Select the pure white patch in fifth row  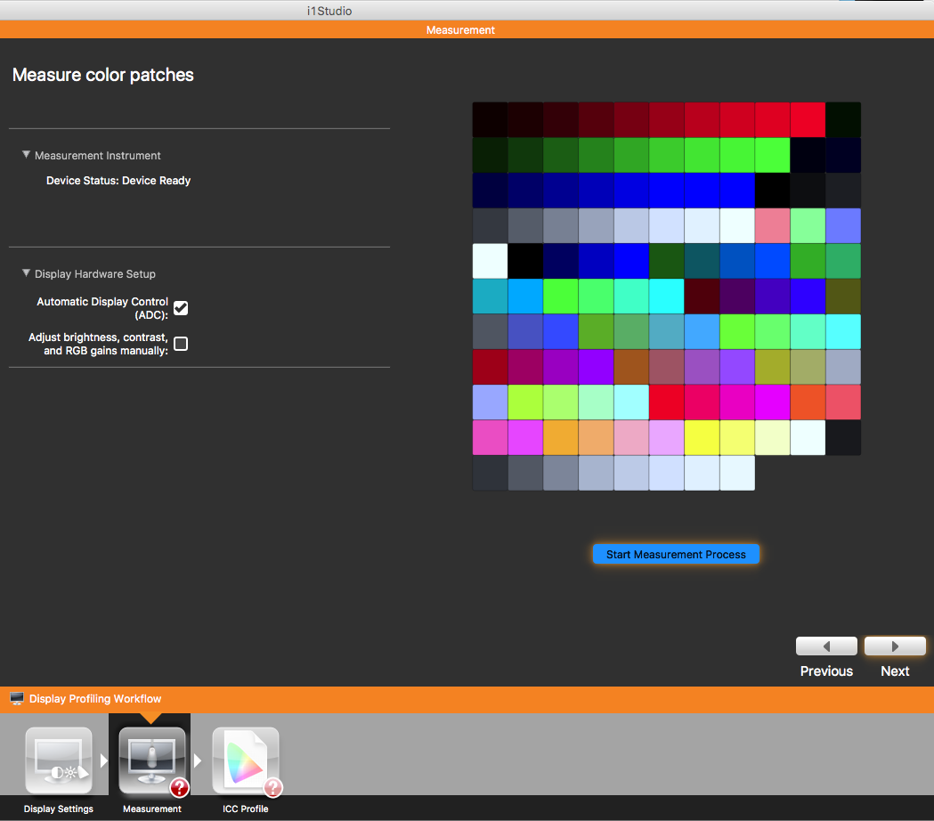(490, 261)
